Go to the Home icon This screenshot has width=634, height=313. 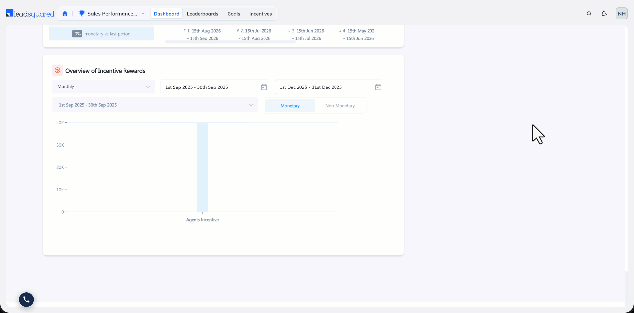tap(65, 14)
